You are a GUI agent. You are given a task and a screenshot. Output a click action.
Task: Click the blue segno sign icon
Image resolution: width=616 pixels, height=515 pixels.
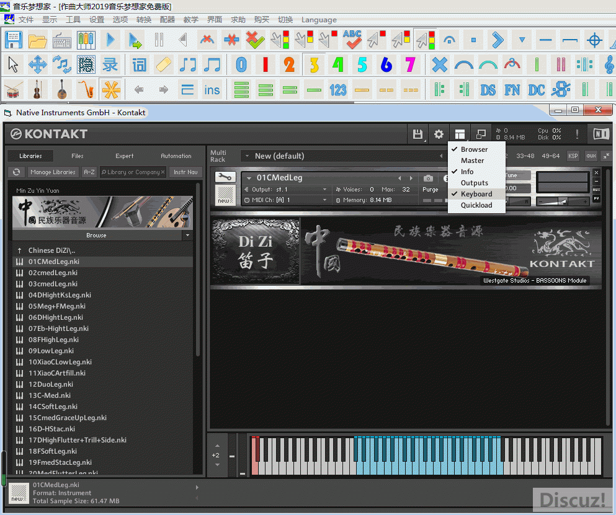(561, 90)
